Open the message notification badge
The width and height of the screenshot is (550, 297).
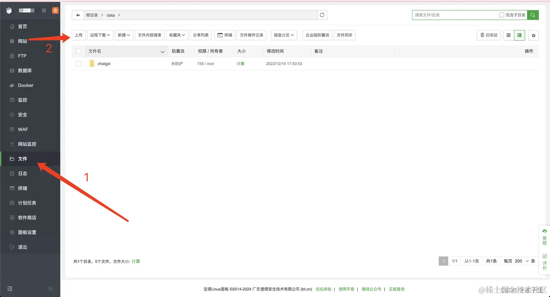point(55,11)
